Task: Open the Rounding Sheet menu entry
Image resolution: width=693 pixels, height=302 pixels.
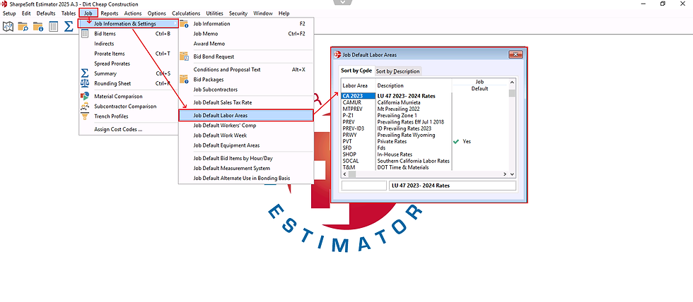Action: [x=128, y=83]
